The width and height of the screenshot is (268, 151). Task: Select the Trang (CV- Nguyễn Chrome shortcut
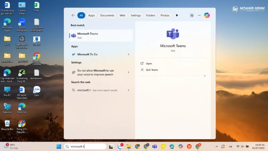[22, 127]
